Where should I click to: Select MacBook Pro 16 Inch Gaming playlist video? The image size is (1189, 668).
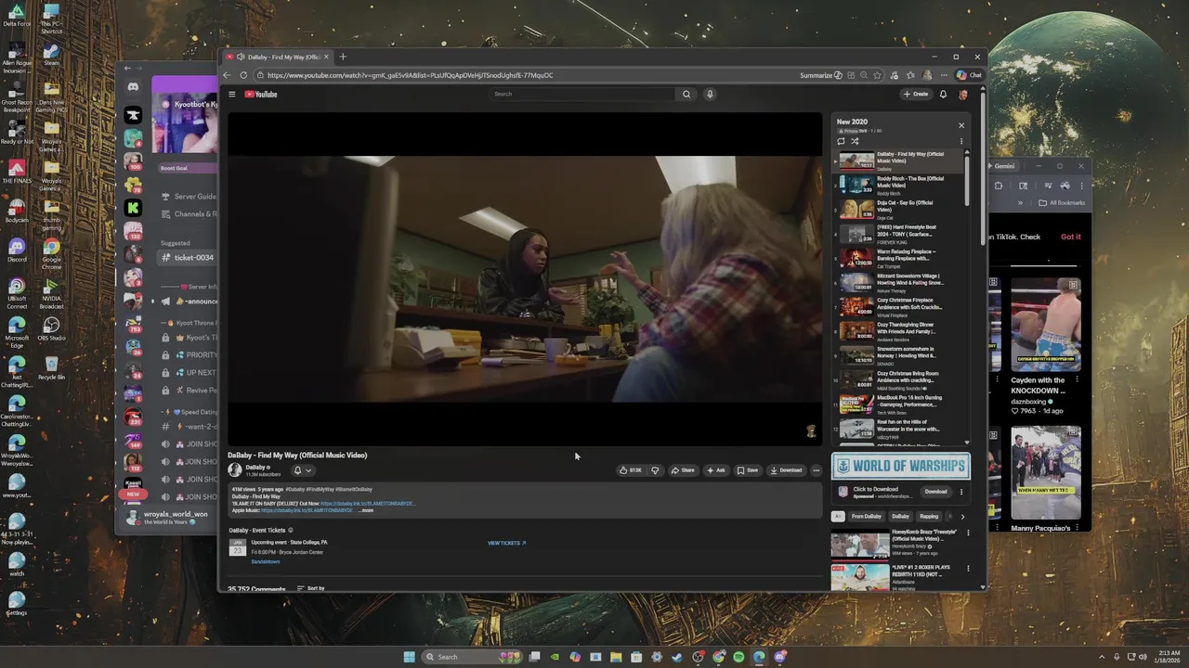tap(899, 404)
